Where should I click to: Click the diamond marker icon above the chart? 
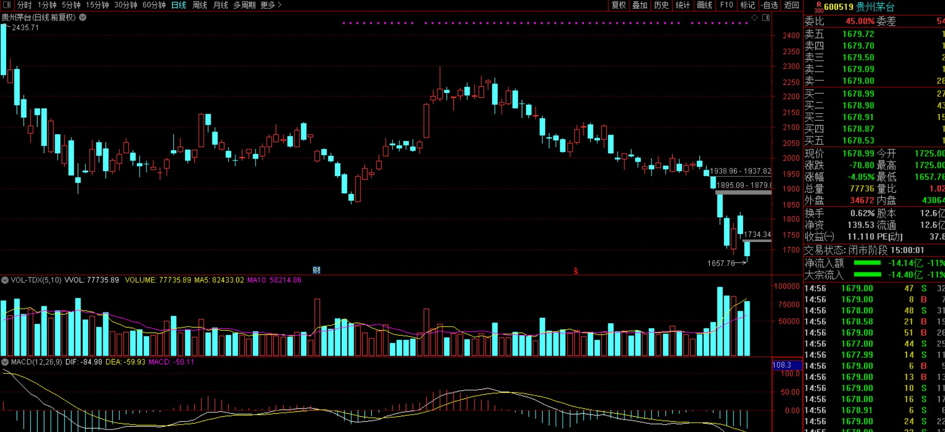755,18
